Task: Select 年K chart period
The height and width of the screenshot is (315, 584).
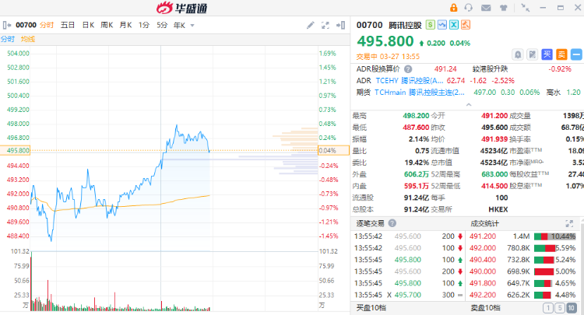Action: [x=180, y=26]
